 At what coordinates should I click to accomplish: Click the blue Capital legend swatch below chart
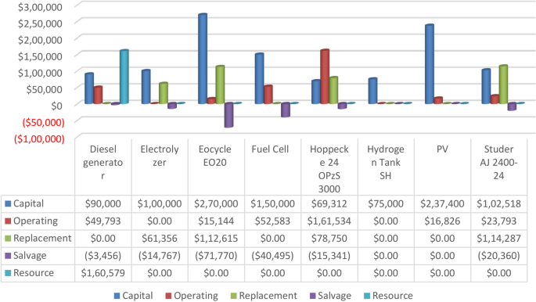(x=117, y=296)
